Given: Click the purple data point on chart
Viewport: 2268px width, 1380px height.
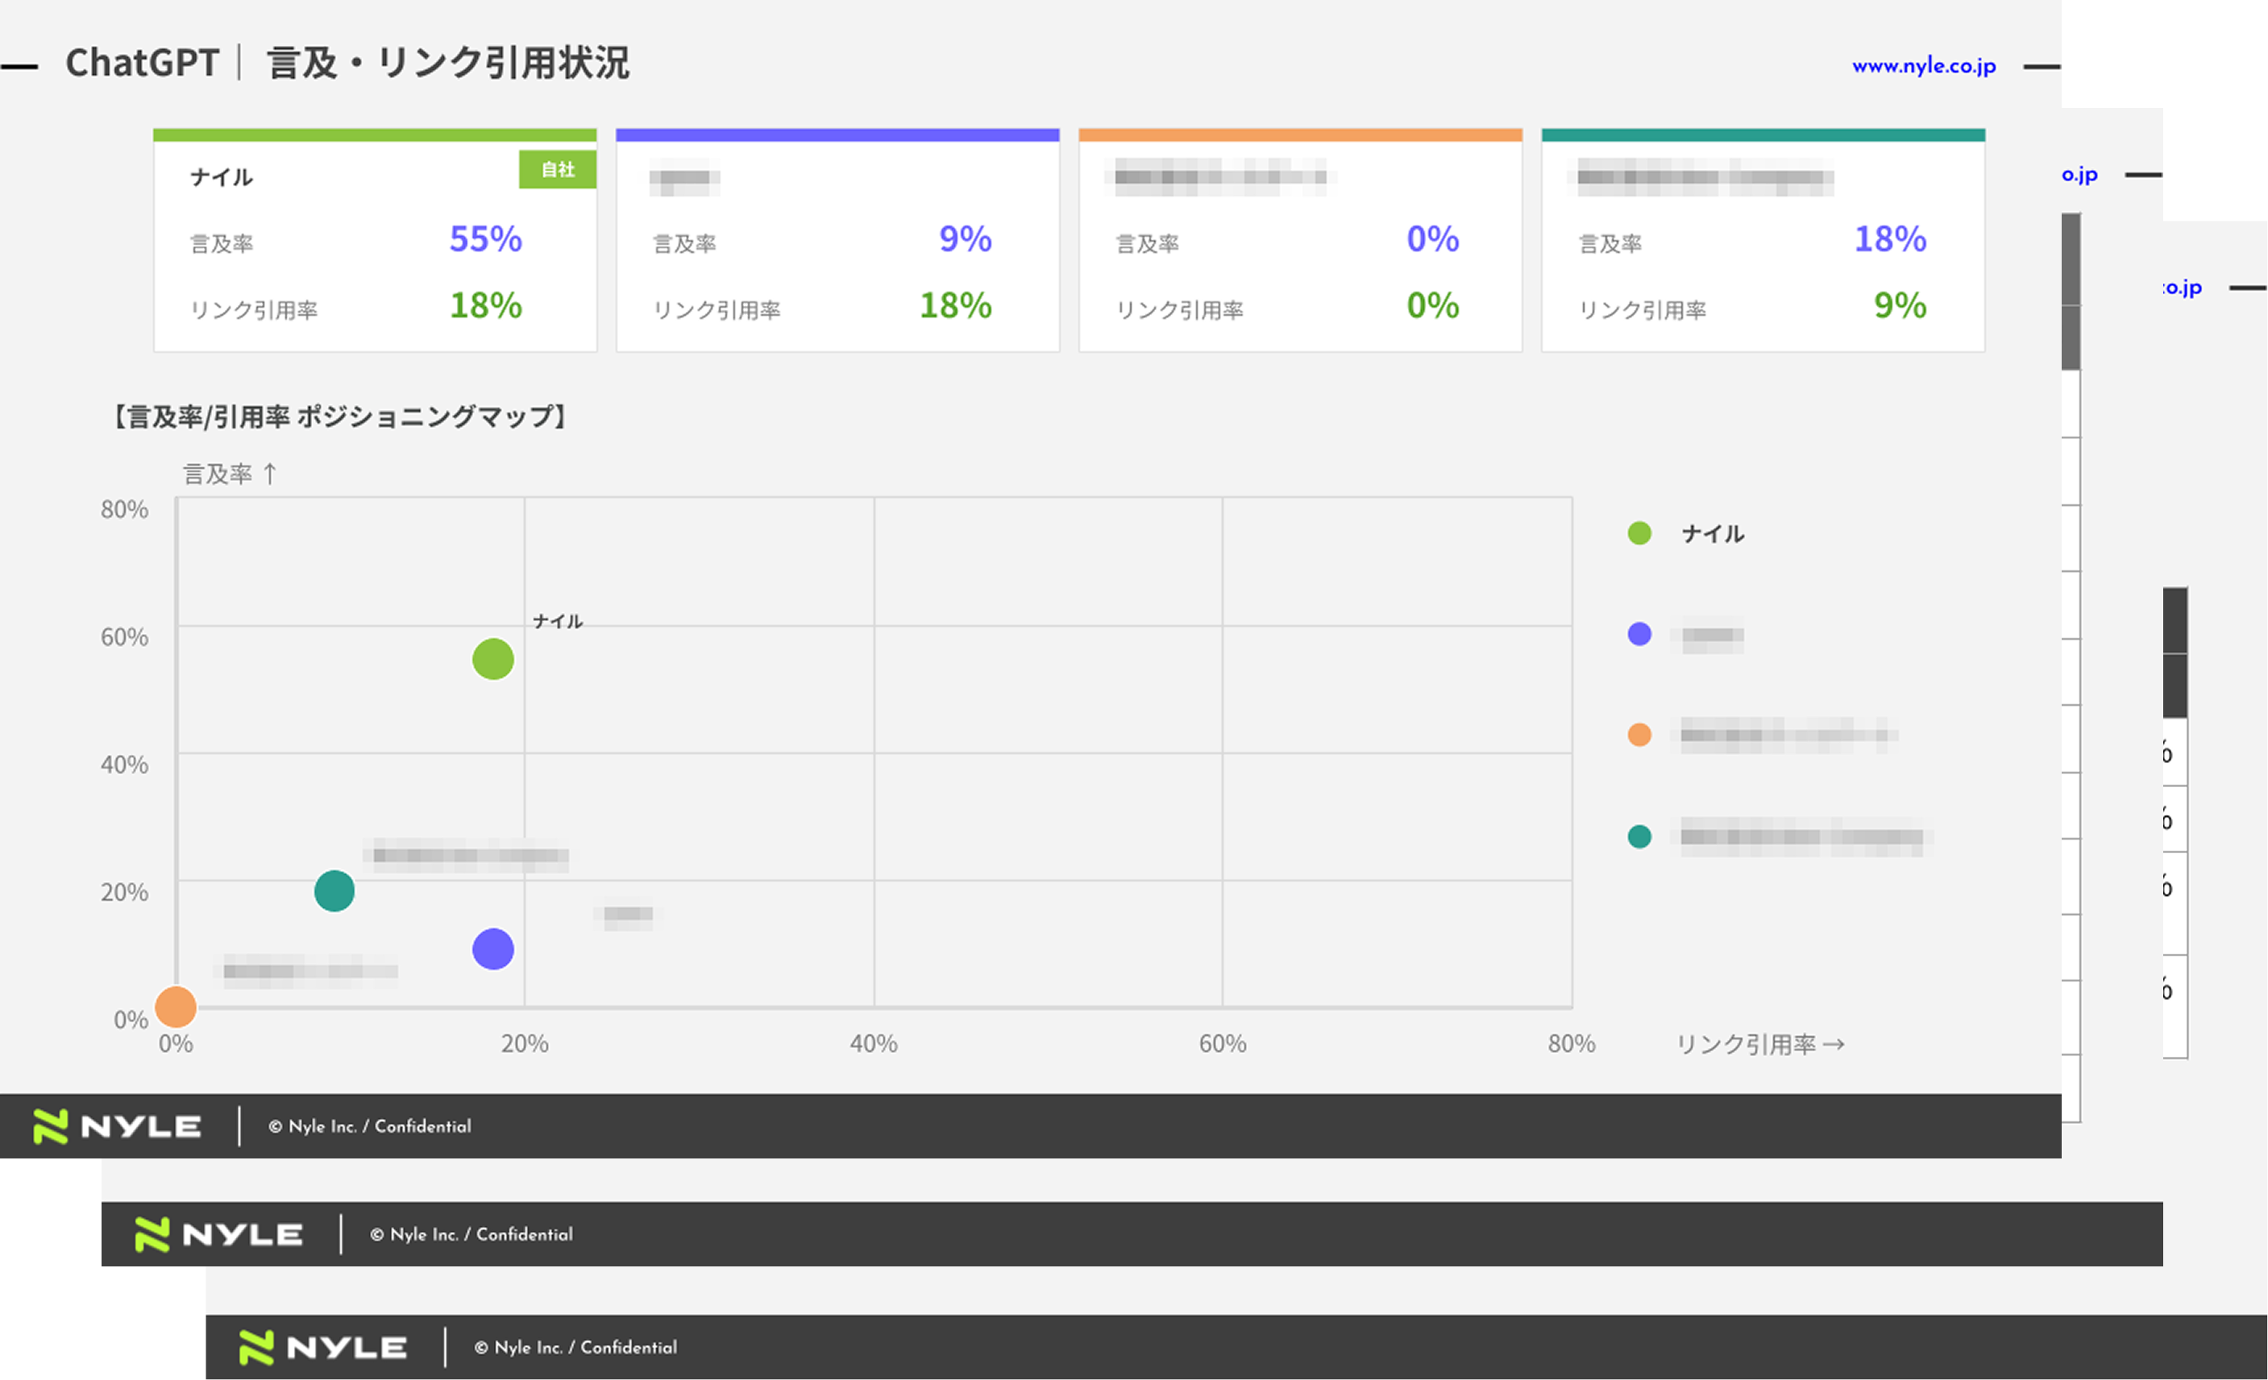Looking at the screenshot, I should 493,950.
